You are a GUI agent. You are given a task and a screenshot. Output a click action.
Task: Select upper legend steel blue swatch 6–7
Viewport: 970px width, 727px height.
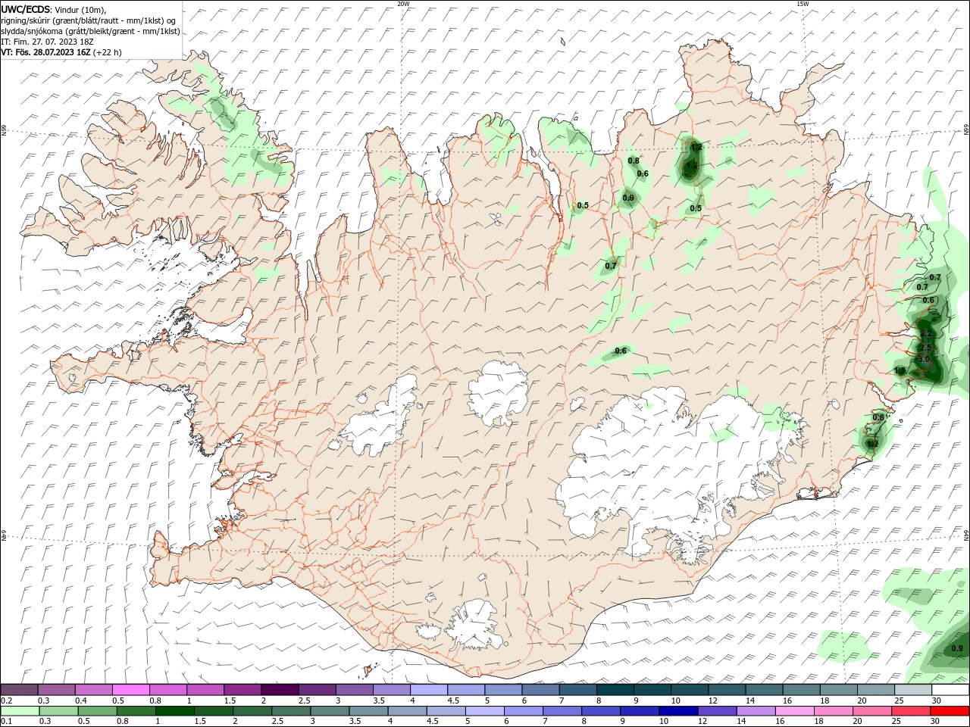[x=541, y=689]
